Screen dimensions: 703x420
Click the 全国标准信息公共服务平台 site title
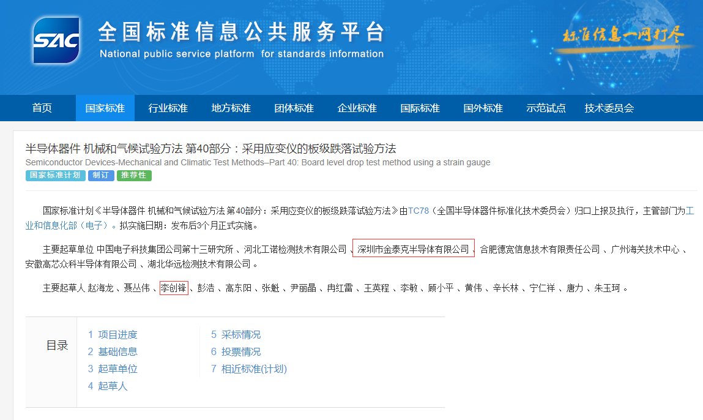[x=241, y=32]
